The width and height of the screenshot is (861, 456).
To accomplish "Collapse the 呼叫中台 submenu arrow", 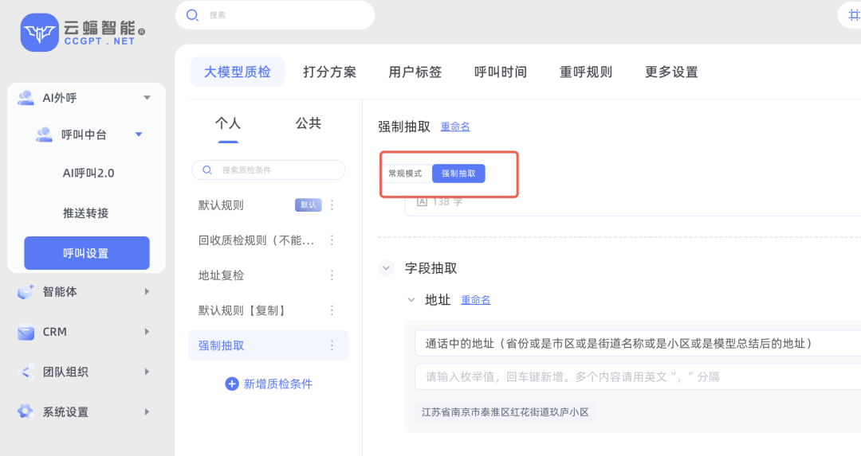I will pyautogui.click(x=139, y=134).
